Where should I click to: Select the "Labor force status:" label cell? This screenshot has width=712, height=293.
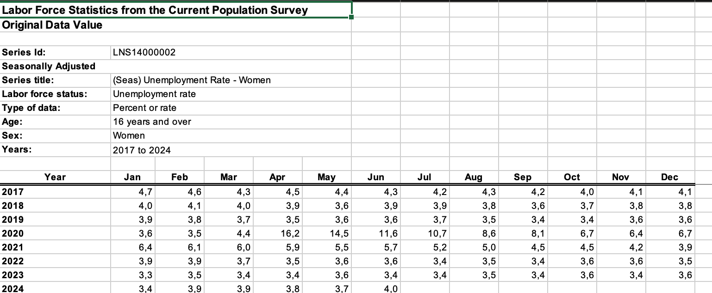pyautogui.click(x=44, y=94)
